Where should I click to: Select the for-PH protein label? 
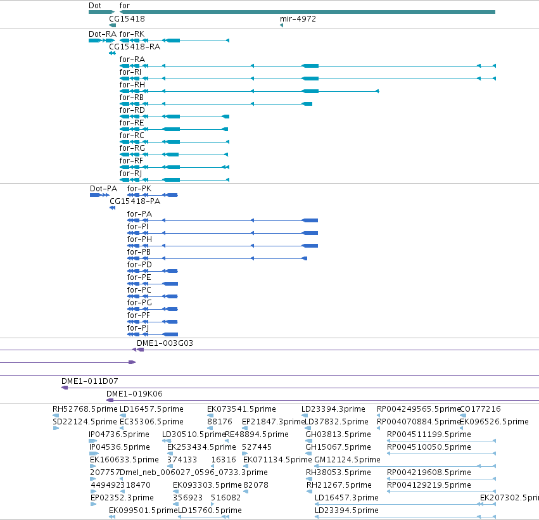pyautogui.click(x=139, y=239)
